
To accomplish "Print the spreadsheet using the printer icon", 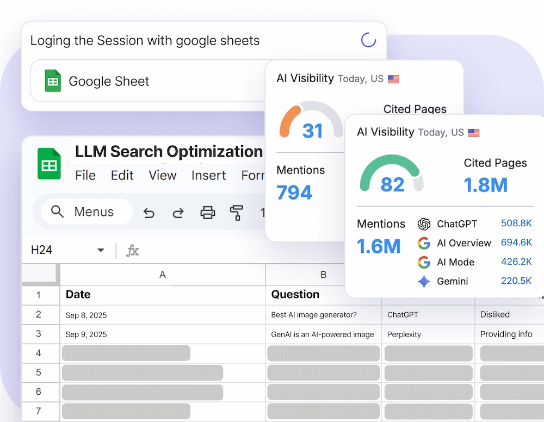I will (207, 212).
